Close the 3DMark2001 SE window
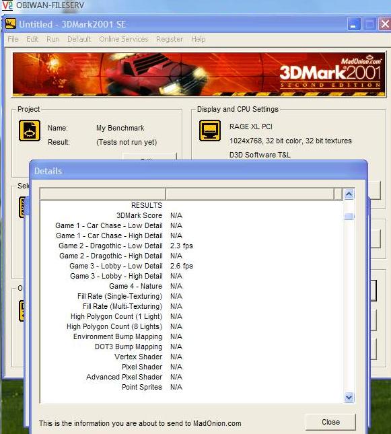391x434 pixels. pyautogui.click(x=385, y=24)
